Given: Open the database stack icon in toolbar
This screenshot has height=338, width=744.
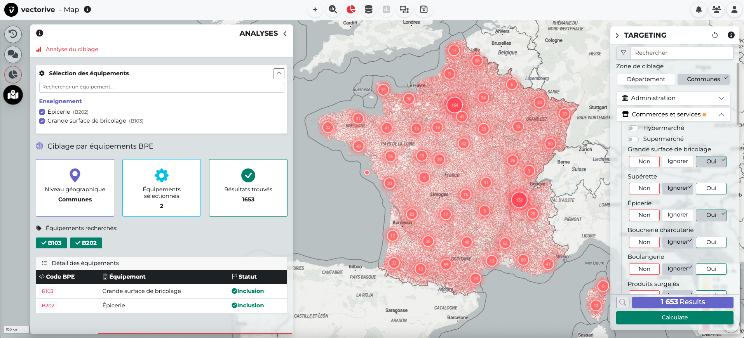Looking at the screenshot, I should coord(368,10).
